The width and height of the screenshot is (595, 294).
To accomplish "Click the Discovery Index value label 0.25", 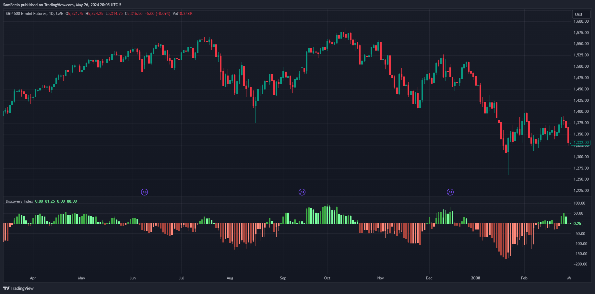I will pyautogui.click(x=577, y=223).
